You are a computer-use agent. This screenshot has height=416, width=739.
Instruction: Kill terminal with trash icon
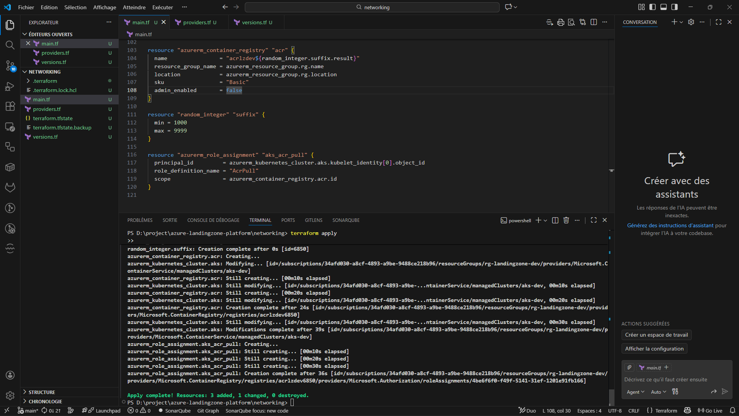click(566, 220)
